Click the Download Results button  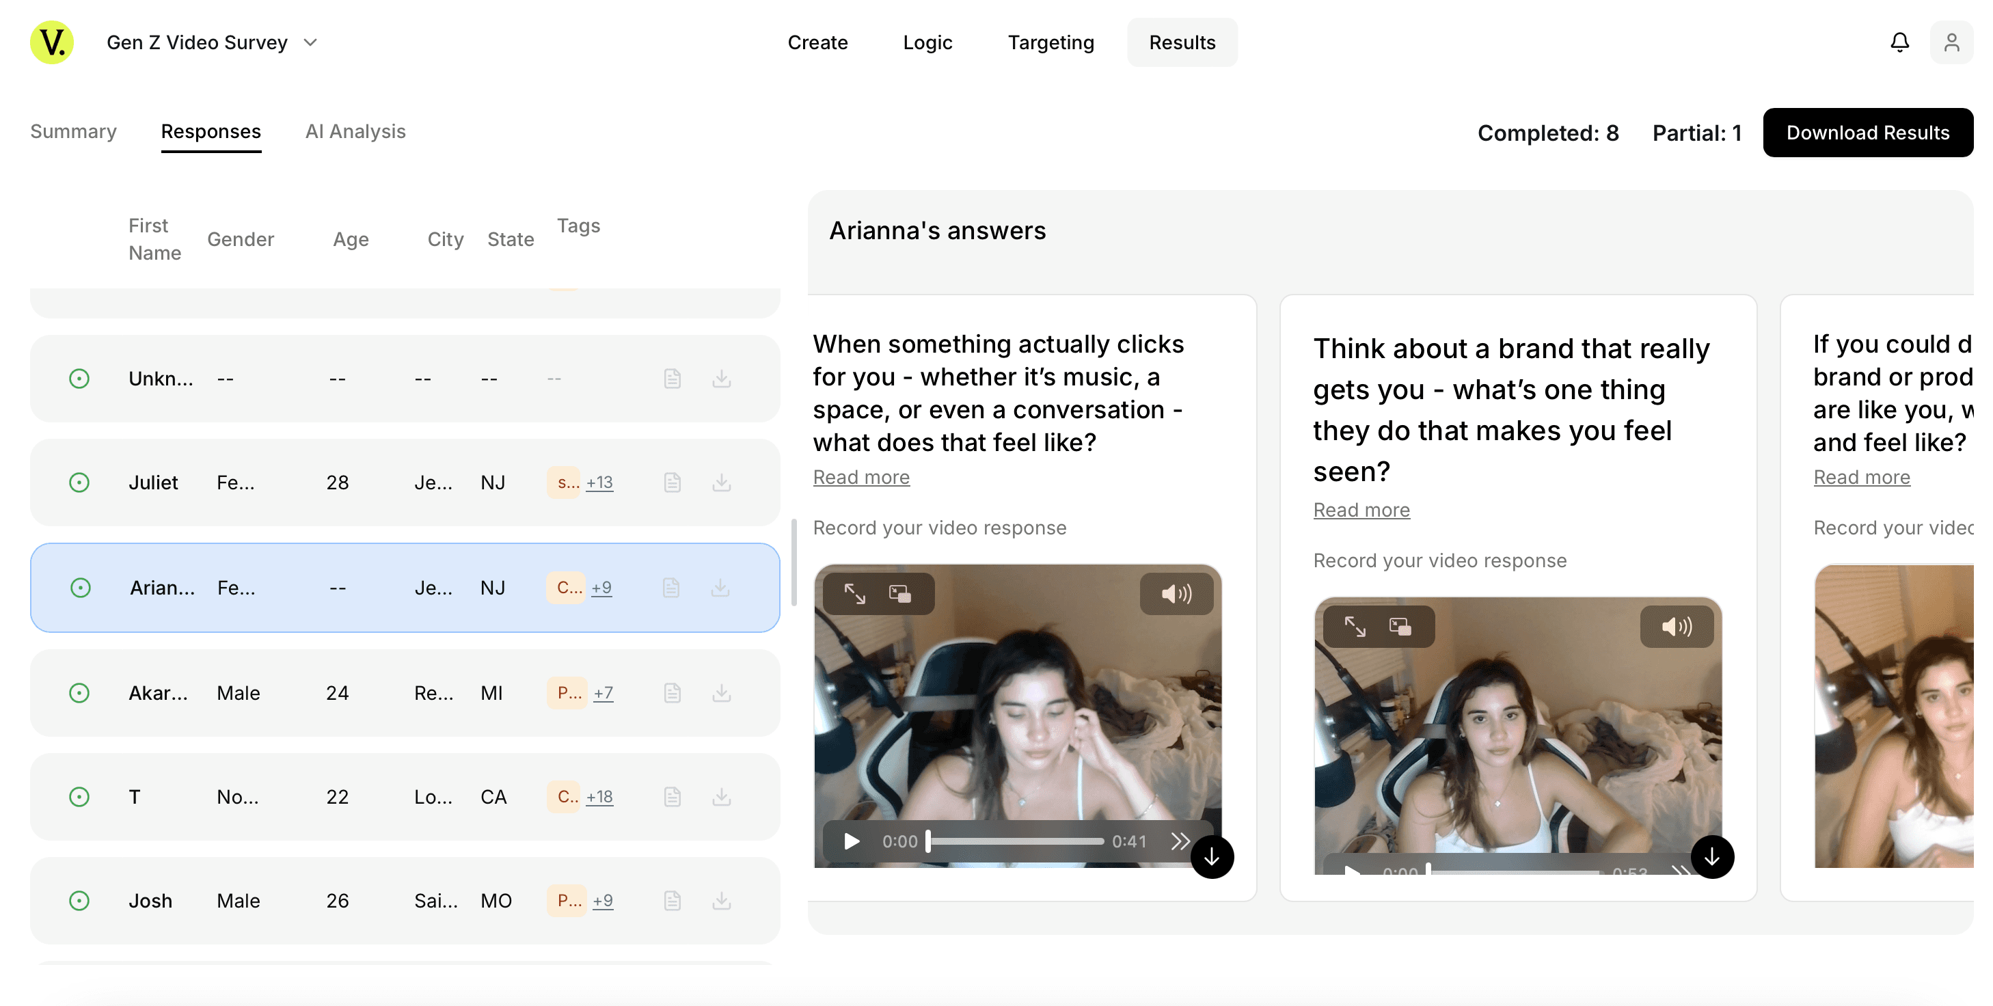(x=1867, y=133)
